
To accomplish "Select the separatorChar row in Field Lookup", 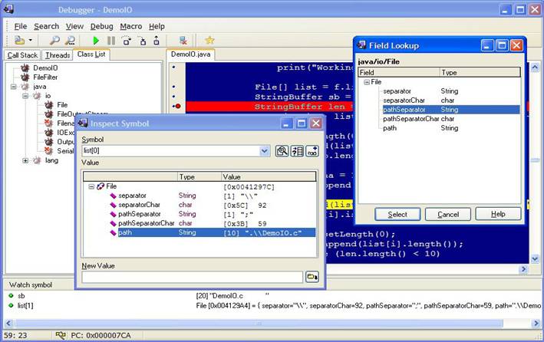I will pyautogui.click(x=450, y=100).
